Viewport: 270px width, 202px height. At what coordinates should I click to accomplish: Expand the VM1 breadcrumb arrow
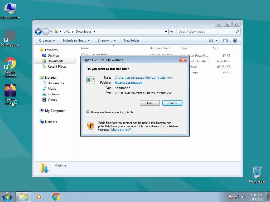point(73,32)
